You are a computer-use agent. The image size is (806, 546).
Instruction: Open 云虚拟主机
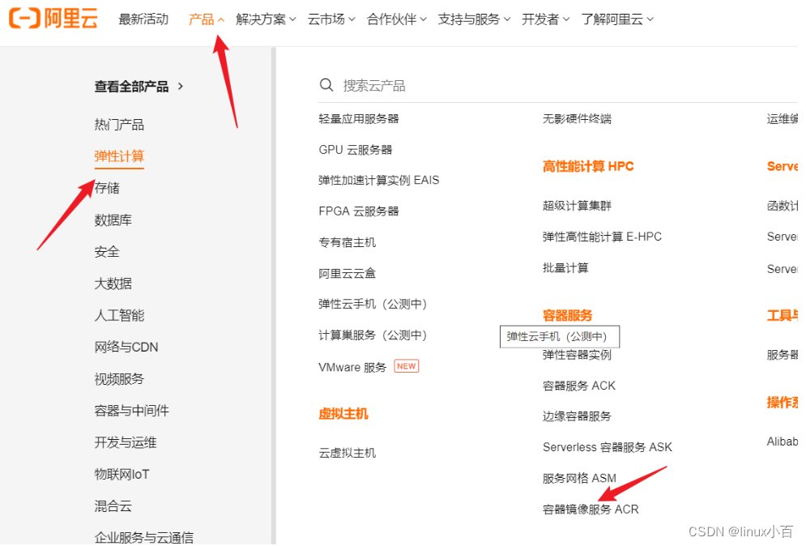coord(348,452)
